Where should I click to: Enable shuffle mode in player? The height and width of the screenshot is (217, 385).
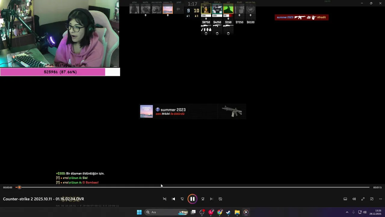(165, 199)
